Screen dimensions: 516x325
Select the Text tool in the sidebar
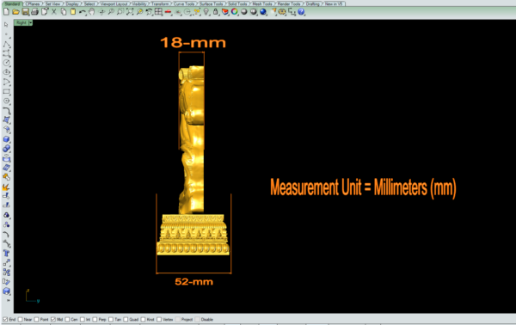pos(6,254)
